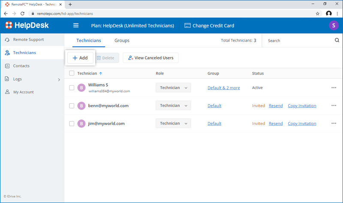Click the search magnifier icon

click(337, 41)
